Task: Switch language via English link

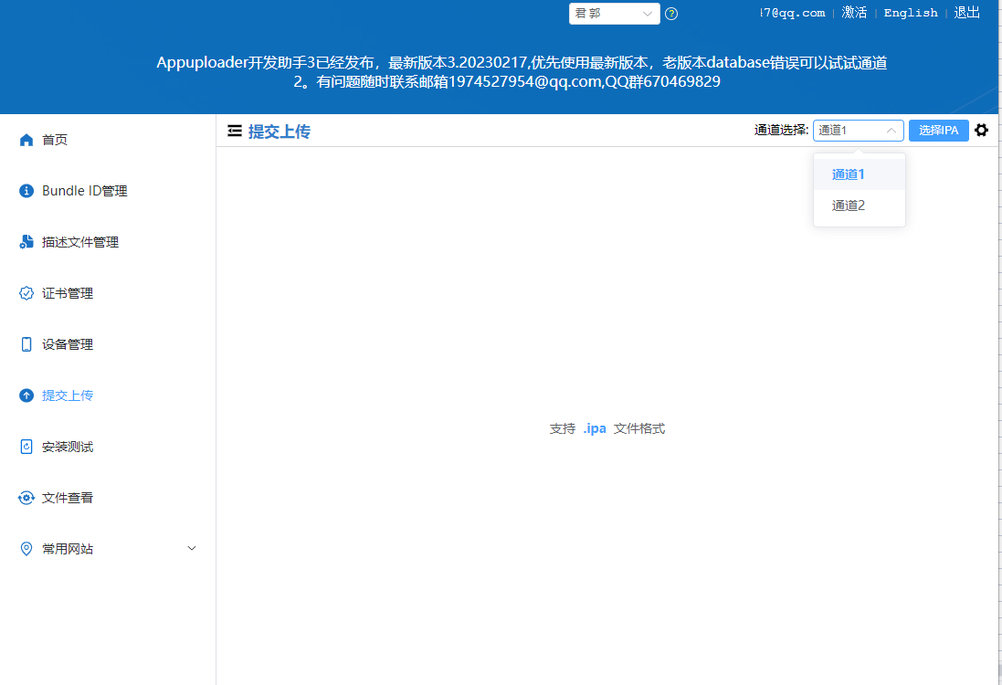Action: click(911, 13)
